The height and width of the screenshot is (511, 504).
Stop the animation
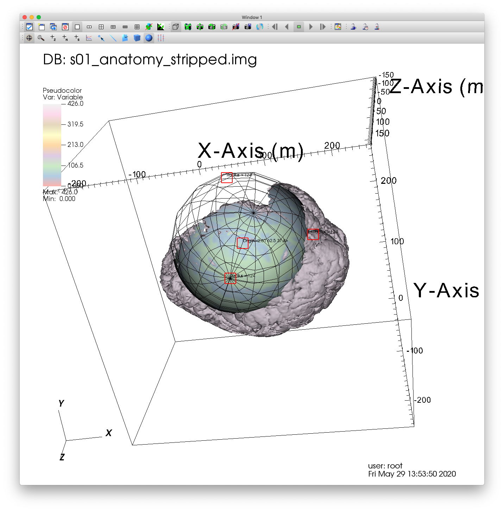click(299, 27)
